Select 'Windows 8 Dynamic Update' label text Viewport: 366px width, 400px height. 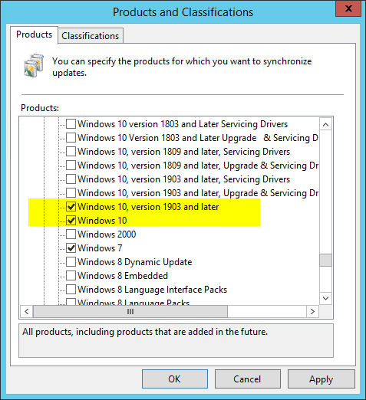[135, 262]
